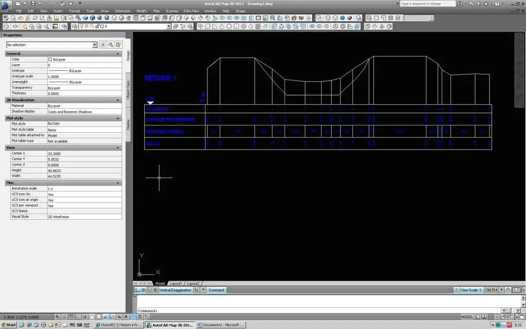Click the Save icon in quick access toolbar
Image resolution: width=526 pixels, height=329 pixels.
point(33,4)
